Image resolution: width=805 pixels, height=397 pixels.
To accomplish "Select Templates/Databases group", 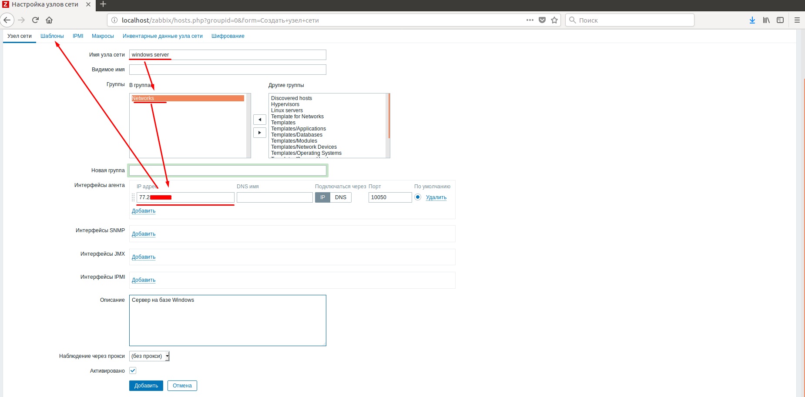I will (x=297, y=135).
